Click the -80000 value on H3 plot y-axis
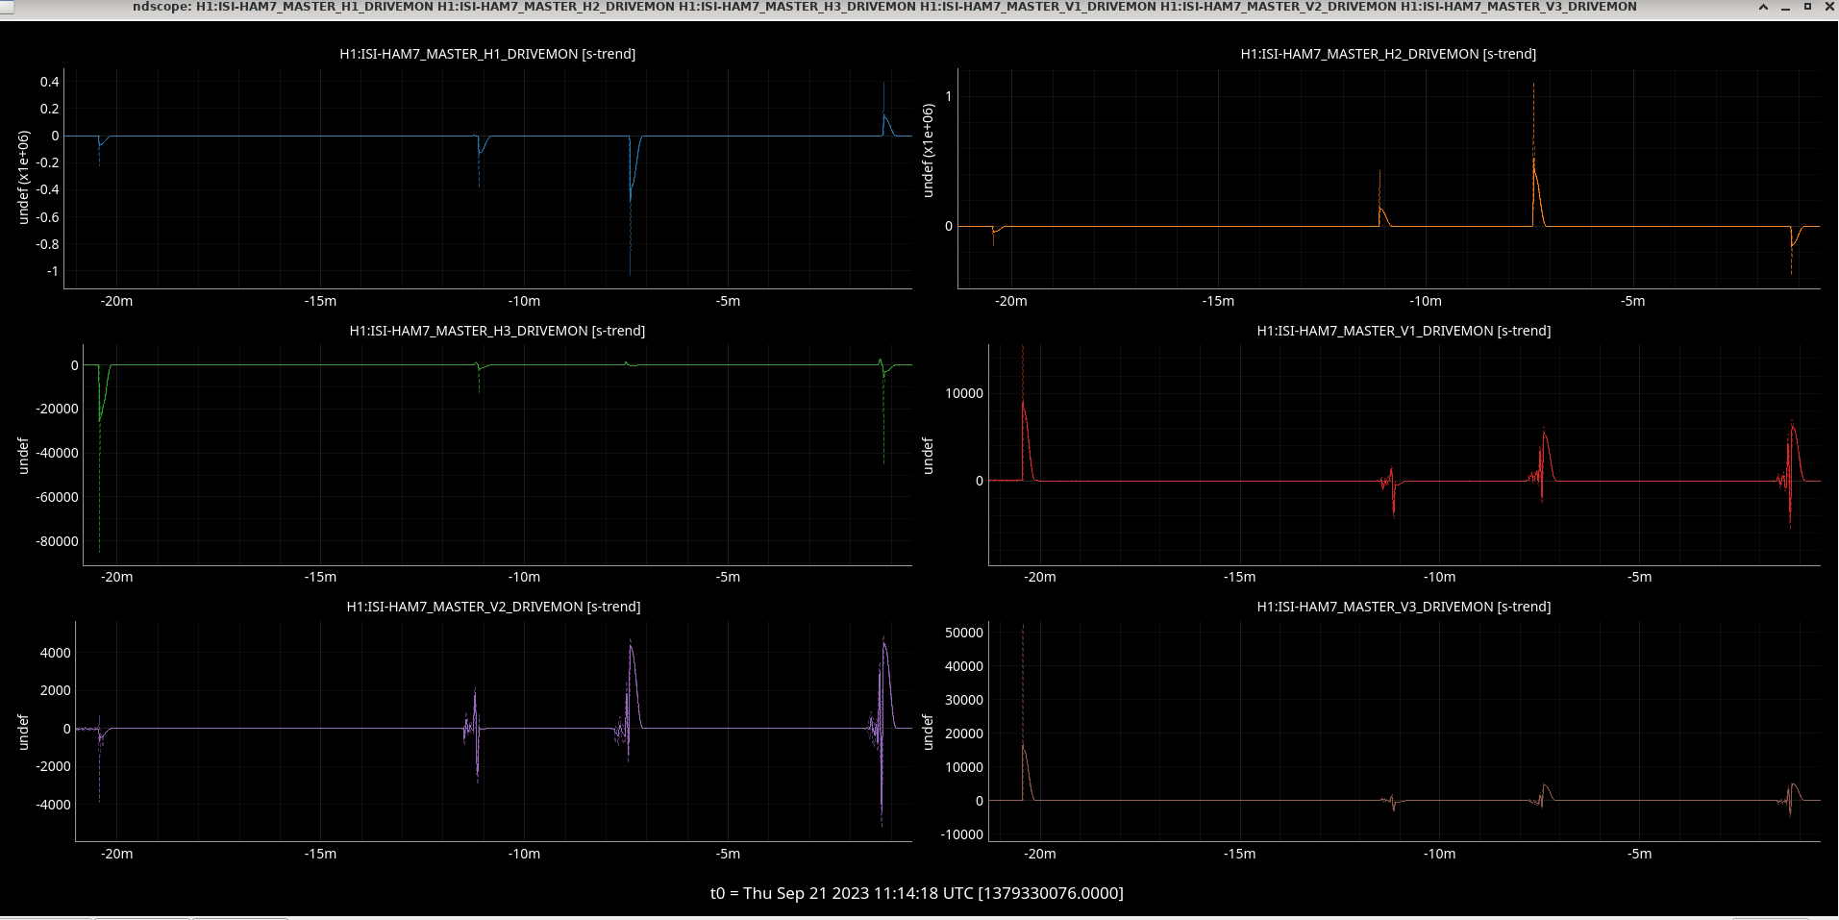This screenshot has height=920, width=1839. (x=58, y=541)
